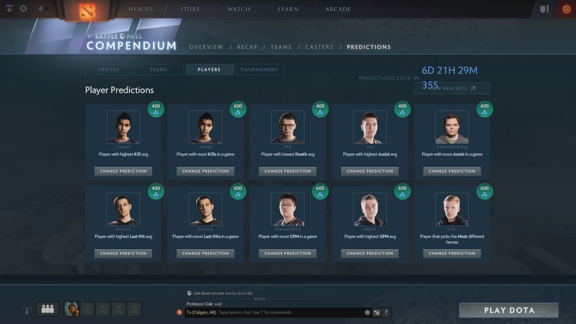Click the 600 points badge on different heroes card
Image resolution: width=576 pixels, height=324 pixels.
click(x=485, y=192)
